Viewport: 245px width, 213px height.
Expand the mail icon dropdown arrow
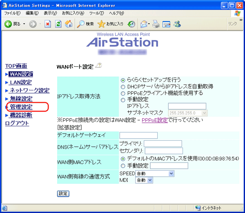tap(149, 24)
